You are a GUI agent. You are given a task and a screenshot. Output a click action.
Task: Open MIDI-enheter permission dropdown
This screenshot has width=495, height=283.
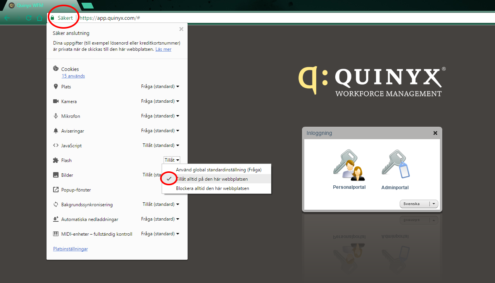[x=160, y=234]
